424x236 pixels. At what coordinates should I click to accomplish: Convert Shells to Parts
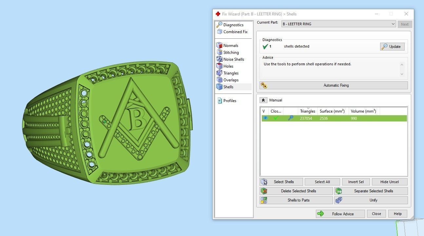pos(296,200)
